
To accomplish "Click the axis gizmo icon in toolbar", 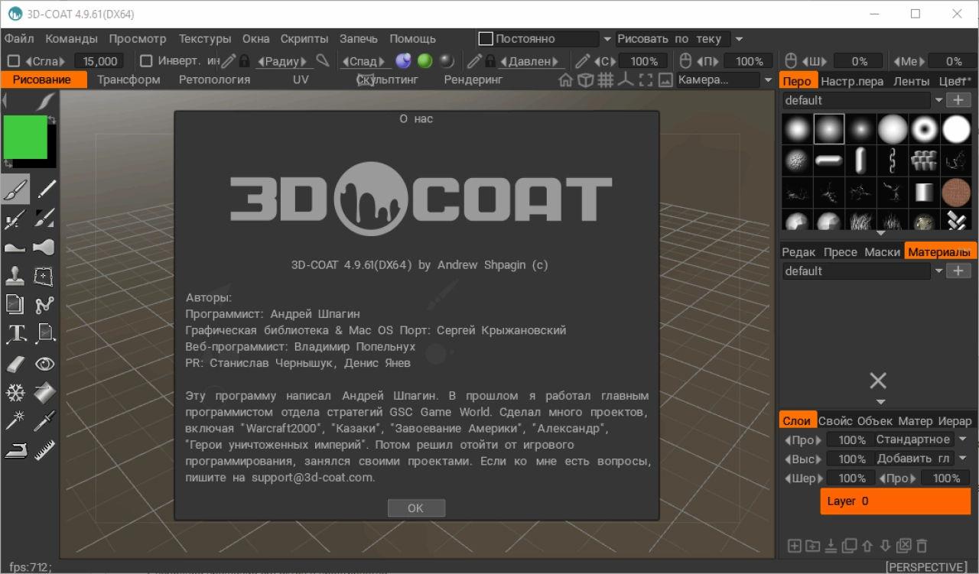I will tap(626, 79).
